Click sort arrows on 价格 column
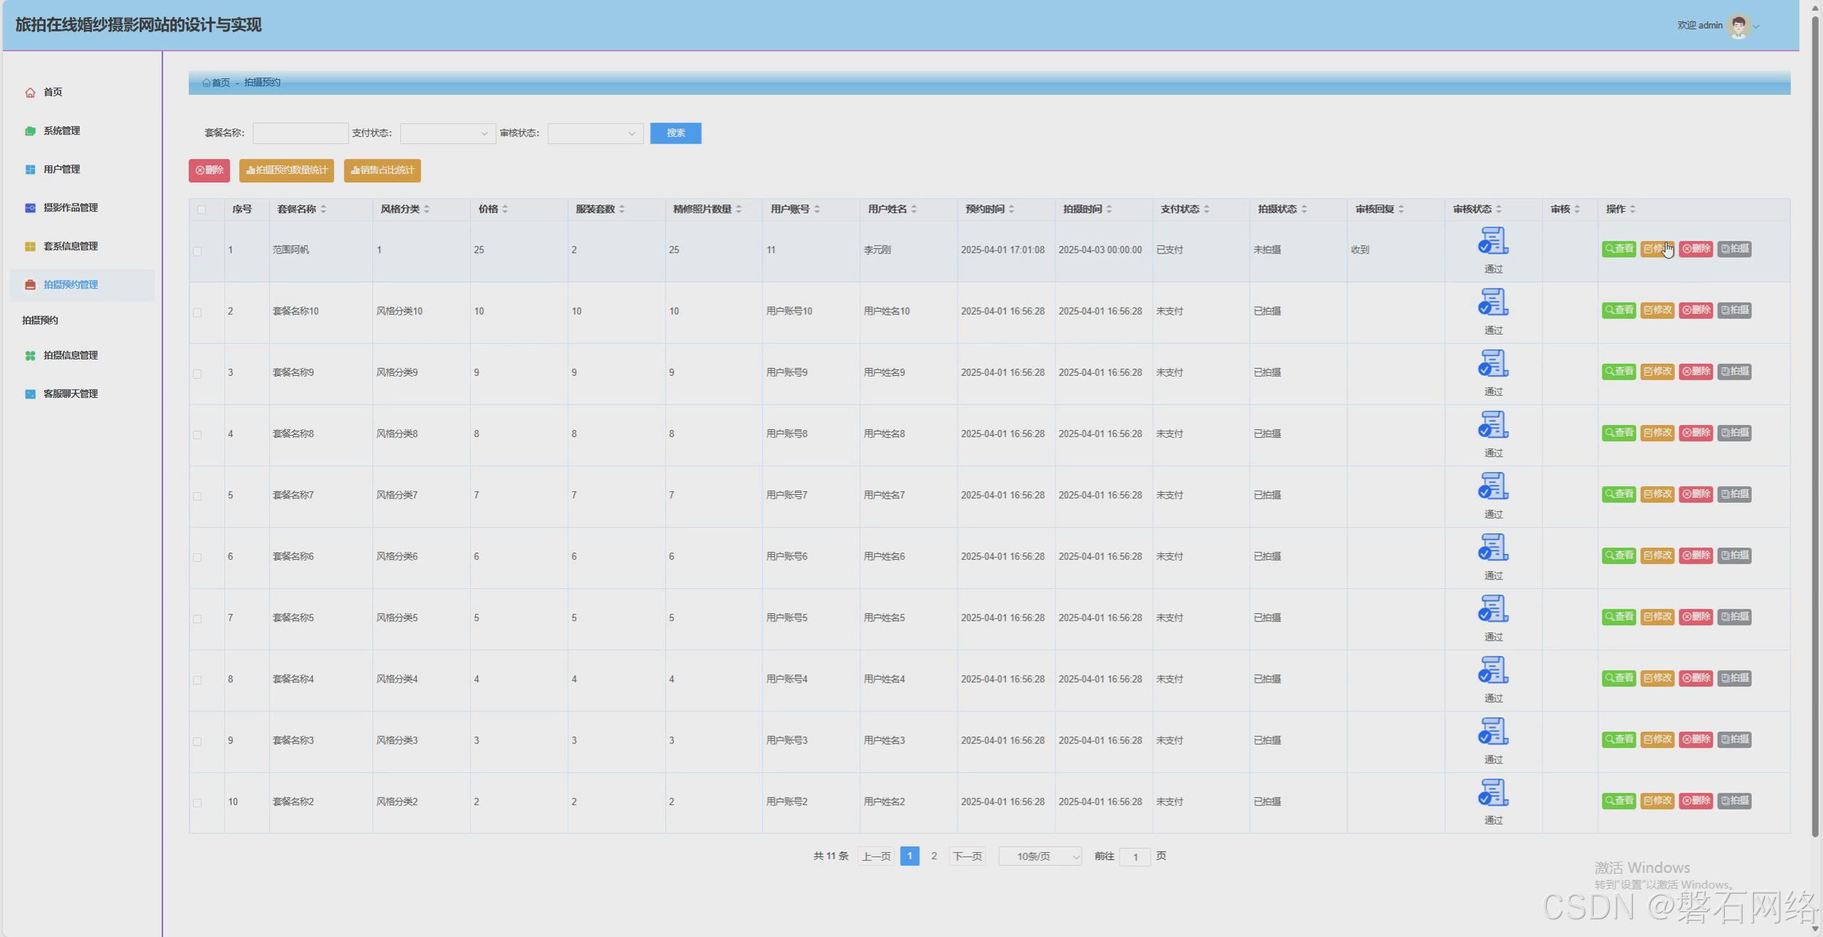1823x937 pixels. pos(505,209)
